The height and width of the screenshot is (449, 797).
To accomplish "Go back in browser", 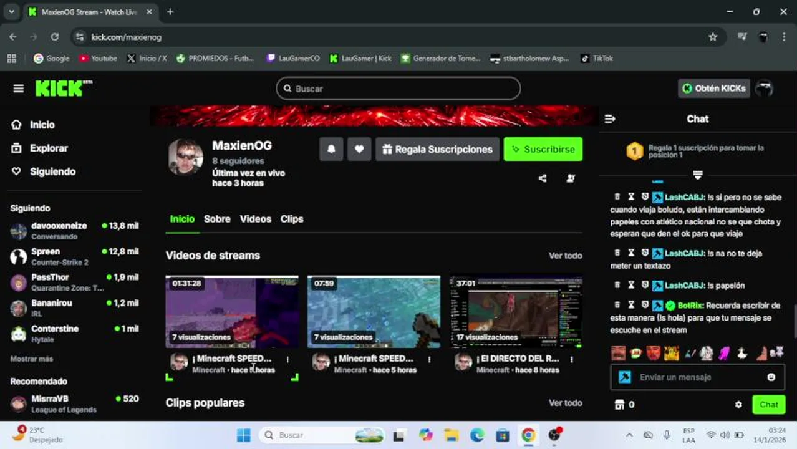I will coord(13,37).
